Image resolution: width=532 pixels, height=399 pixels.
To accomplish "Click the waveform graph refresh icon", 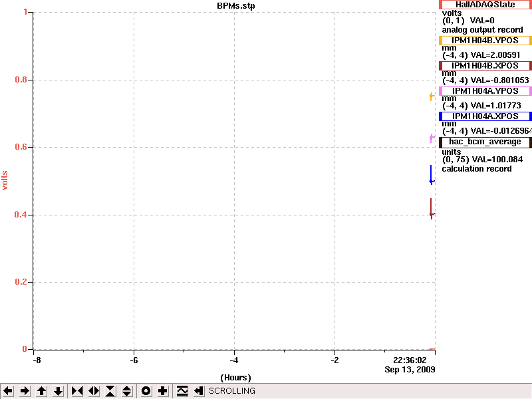I will click(182, 391).
